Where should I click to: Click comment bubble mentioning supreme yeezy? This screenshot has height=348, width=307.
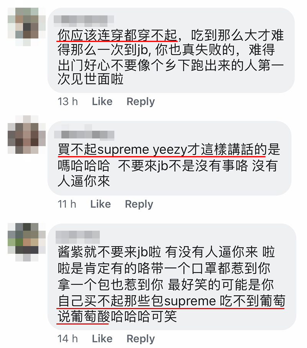pos(170,158)
